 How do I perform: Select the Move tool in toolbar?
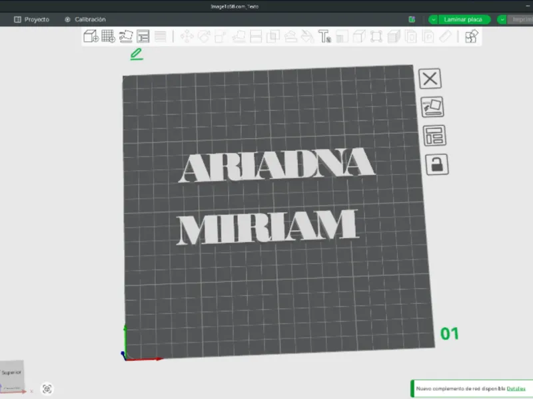click(x=187, y=36)
